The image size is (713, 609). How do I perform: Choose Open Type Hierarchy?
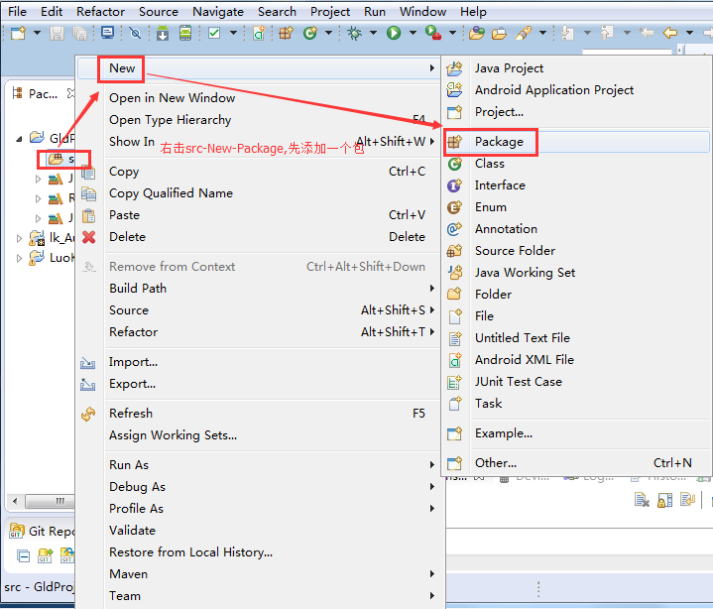[170, 120]
